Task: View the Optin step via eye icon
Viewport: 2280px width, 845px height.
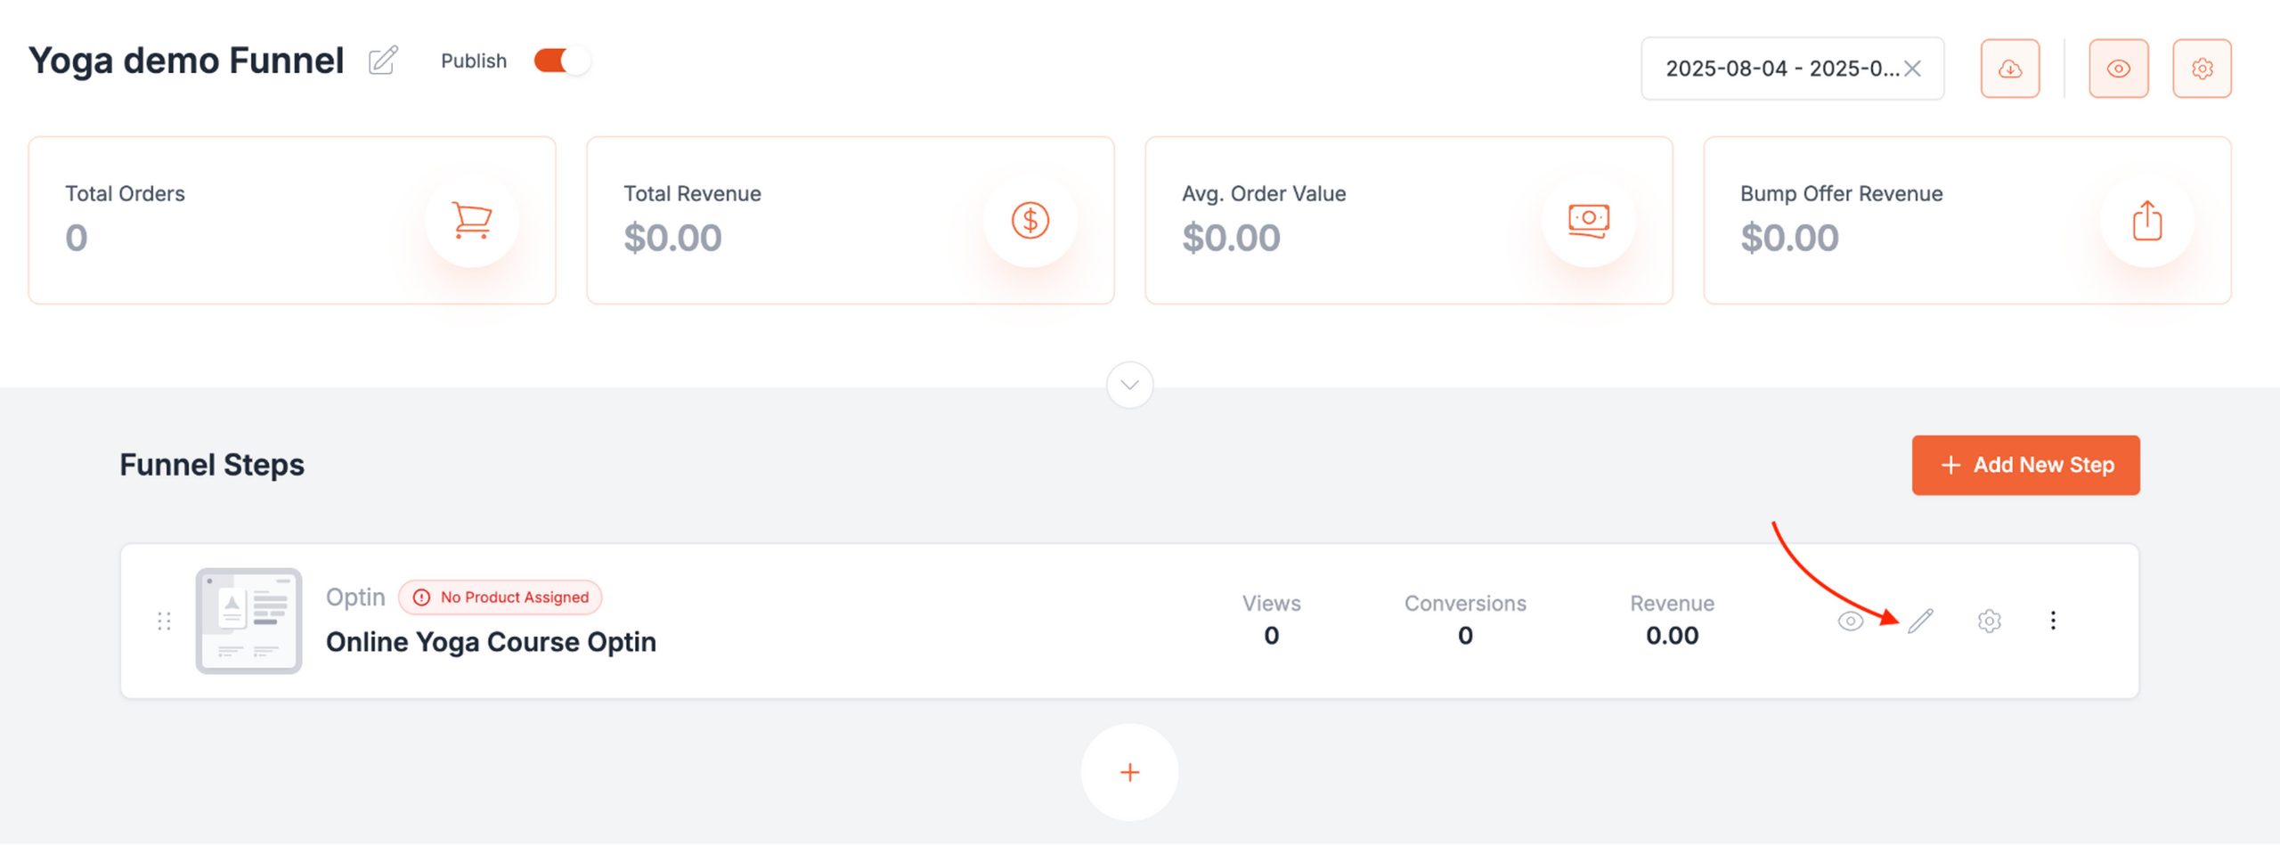Action: point(1850,621)
